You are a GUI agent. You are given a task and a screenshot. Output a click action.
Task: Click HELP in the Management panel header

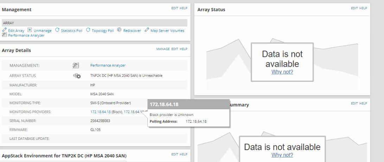point(184,8)
